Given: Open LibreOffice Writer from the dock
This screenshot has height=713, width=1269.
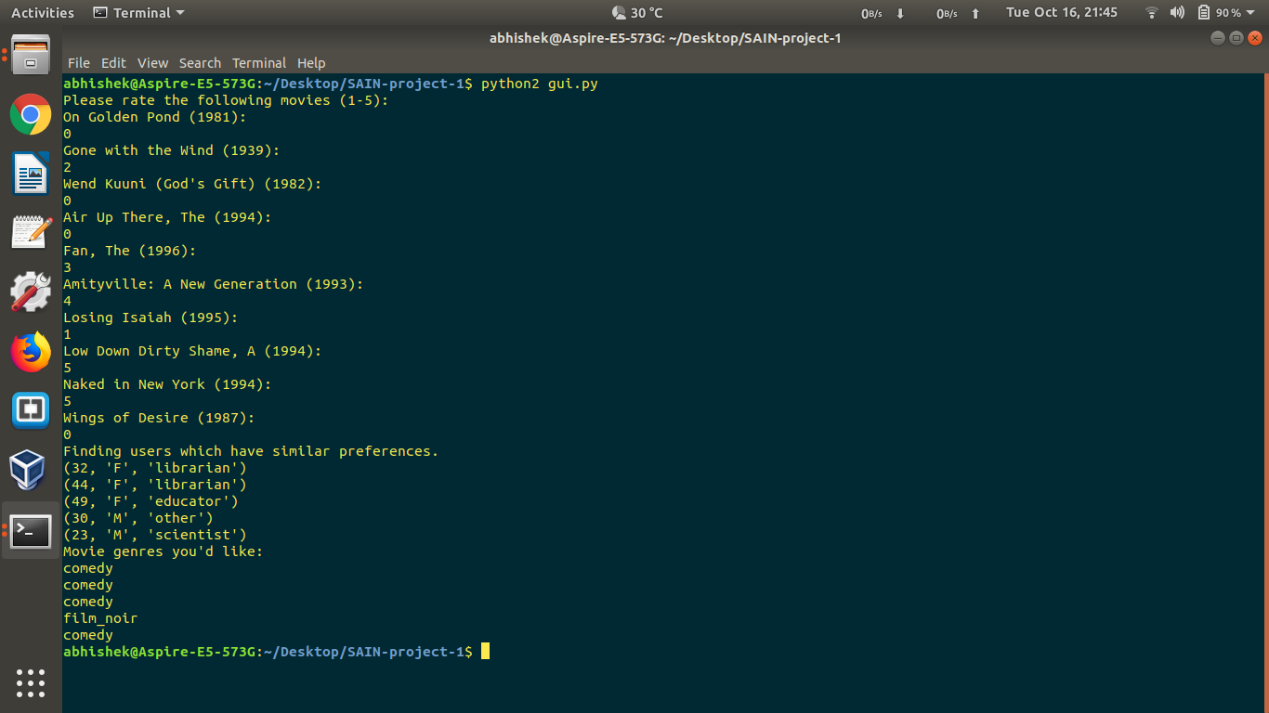Looking at the screenshot, I should tap(31, 174).
